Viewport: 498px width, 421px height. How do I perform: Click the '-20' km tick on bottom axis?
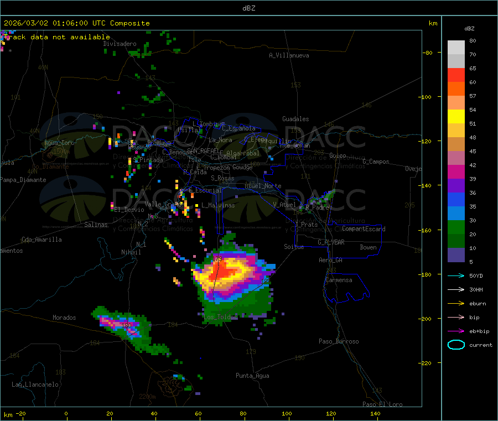click(21, 413)
